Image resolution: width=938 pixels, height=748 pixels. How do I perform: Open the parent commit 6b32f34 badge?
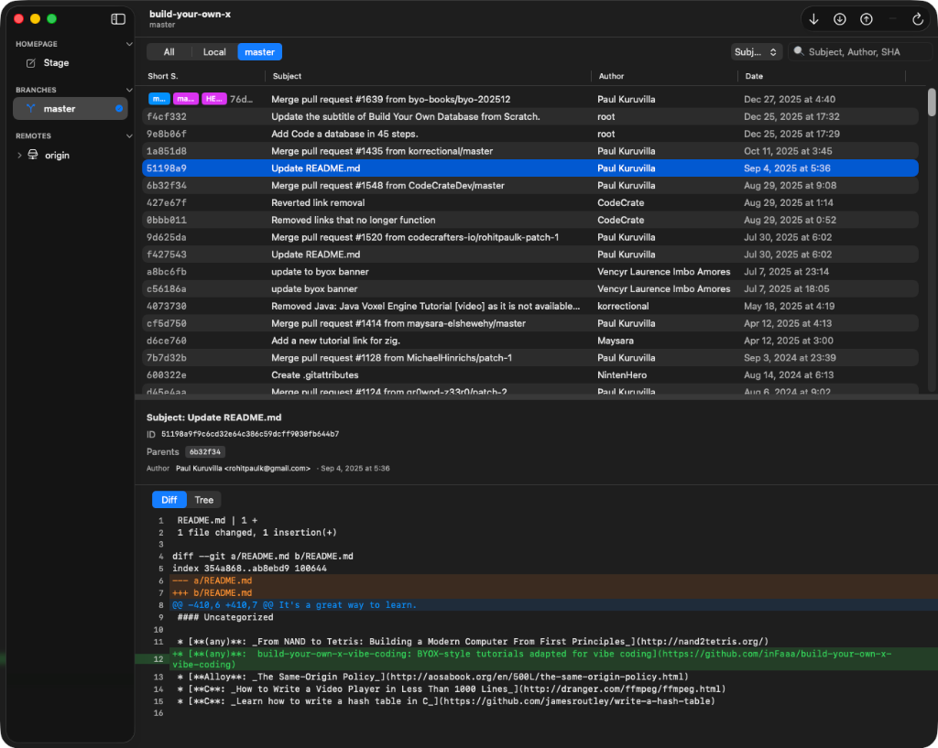click(x=204, y=451)
